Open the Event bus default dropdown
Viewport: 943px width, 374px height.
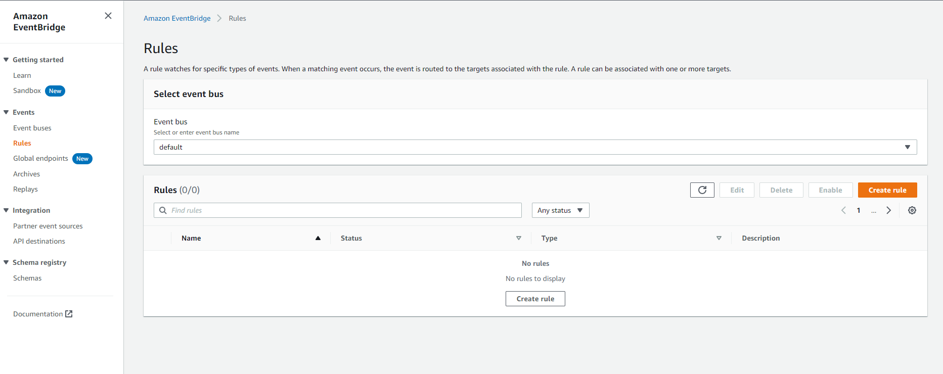[x=535, y=147]
